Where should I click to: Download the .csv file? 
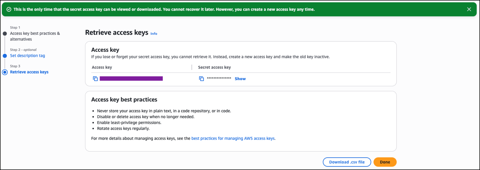[x=347, y=162]
